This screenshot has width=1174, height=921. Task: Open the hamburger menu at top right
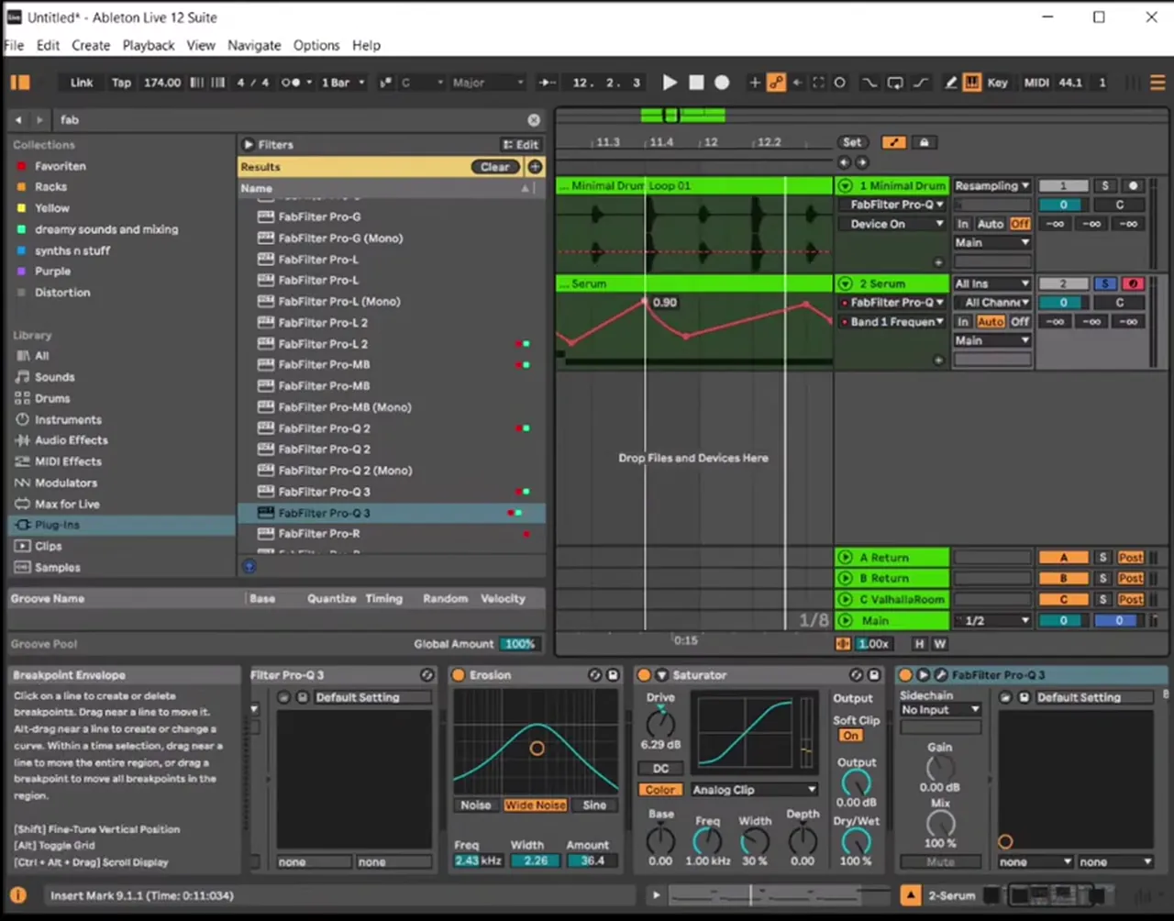tap(1157, 83)
